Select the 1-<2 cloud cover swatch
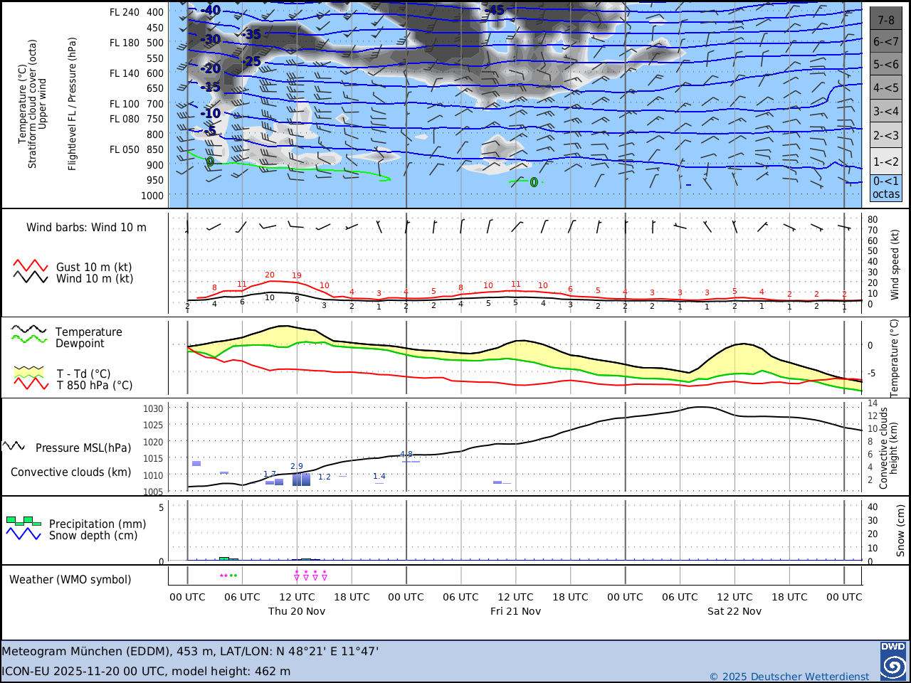Viewport: 911px width, 683px height. coord(886,161)
